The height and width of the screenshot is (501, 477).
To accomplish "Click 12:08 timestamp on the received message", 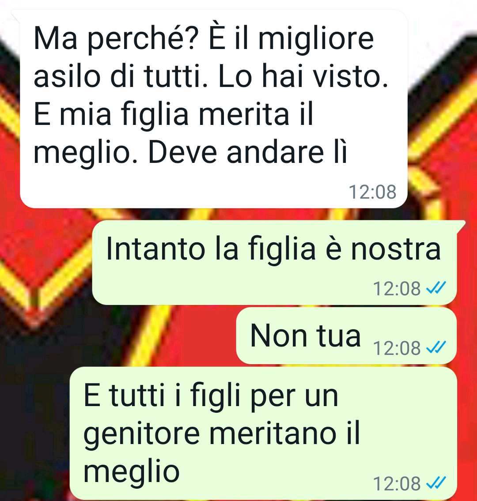I will [x=372, y=192].
